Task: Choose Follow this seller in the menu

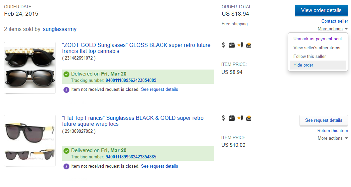Action: pos(309,56)
